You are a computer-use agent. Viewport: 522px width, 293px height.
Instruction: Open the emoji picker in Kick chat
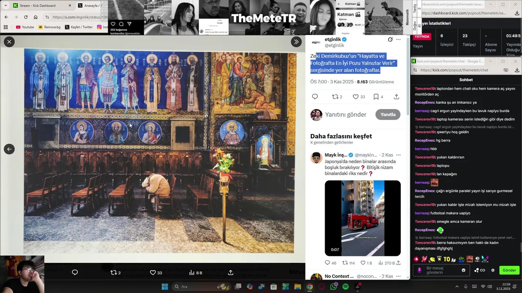point(463,270)
